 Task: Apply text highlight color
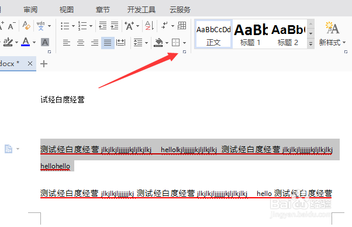(x=8, y=42)
